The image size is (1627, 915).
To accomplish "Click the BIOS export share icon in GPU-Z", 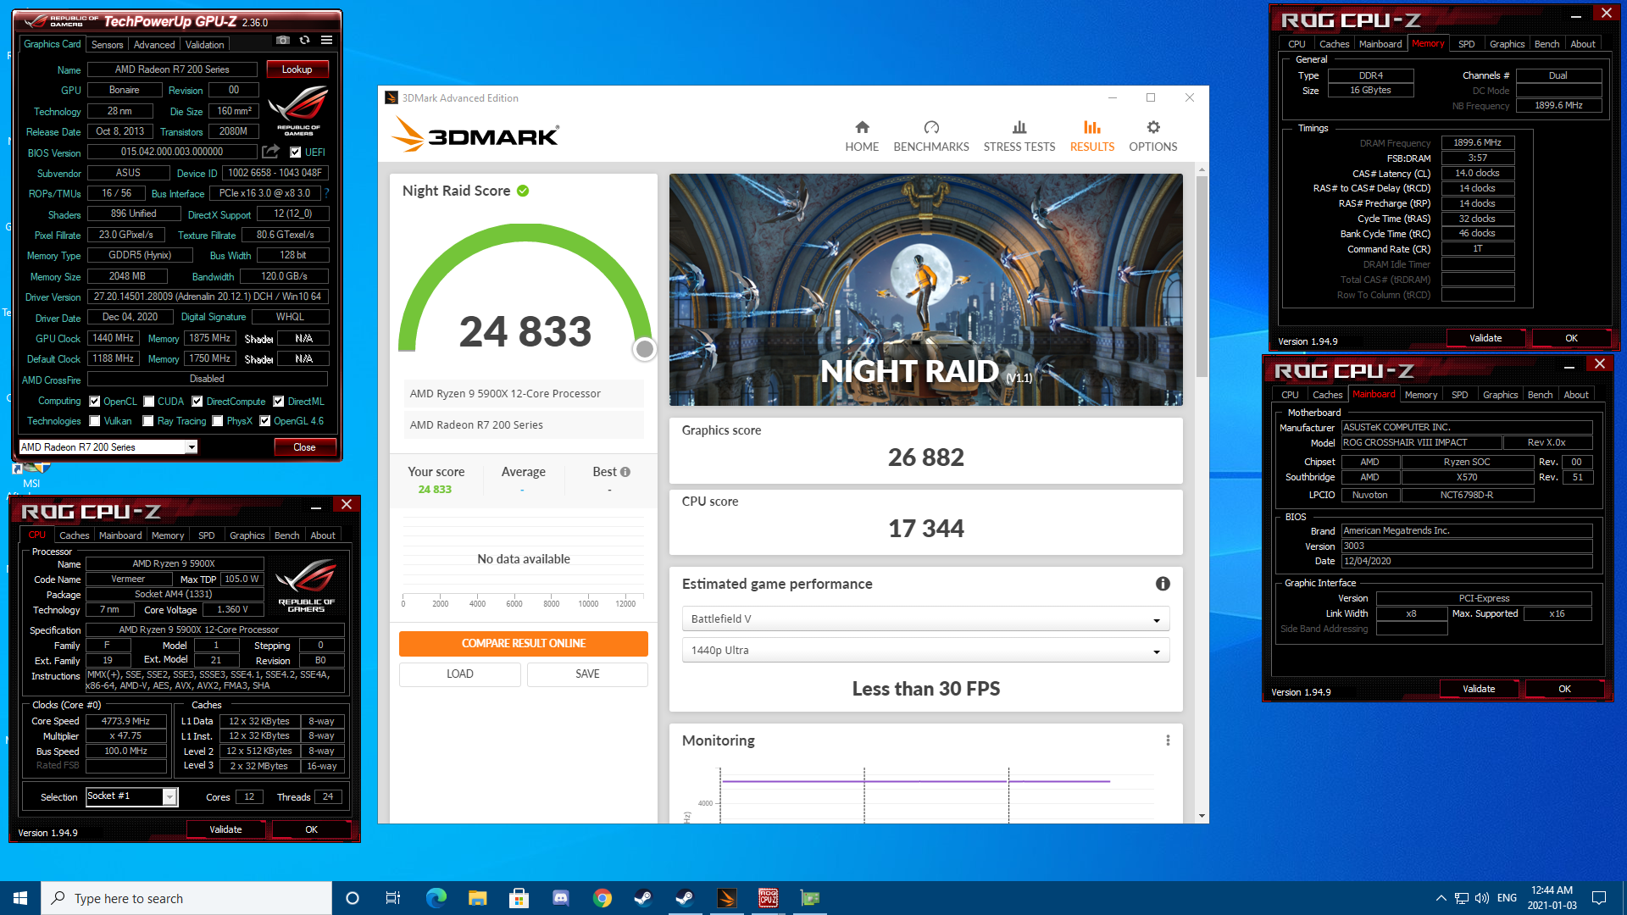I will (270, 152).
